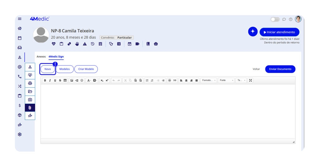This screenshot has height=167, width=319.
Task: Open the sofa waiting room icon
Action: tap(20, 47)
